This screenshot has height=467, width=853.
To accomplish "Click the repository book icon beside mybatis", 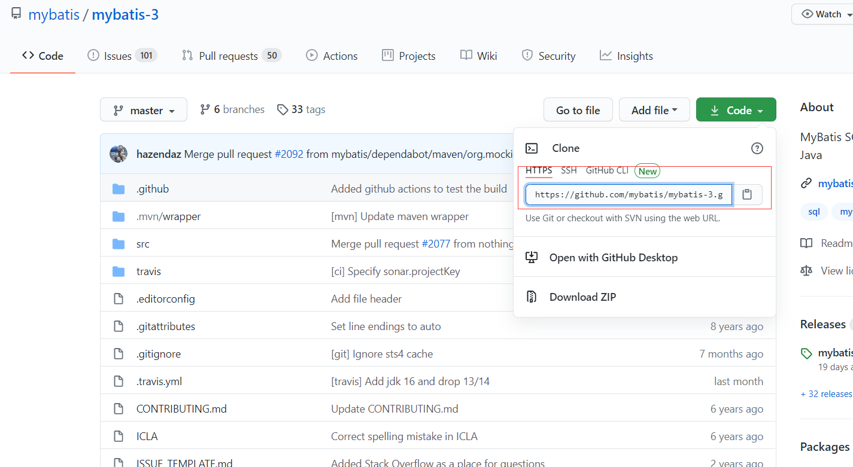I will pyautogui.click(x=16, y=14).
